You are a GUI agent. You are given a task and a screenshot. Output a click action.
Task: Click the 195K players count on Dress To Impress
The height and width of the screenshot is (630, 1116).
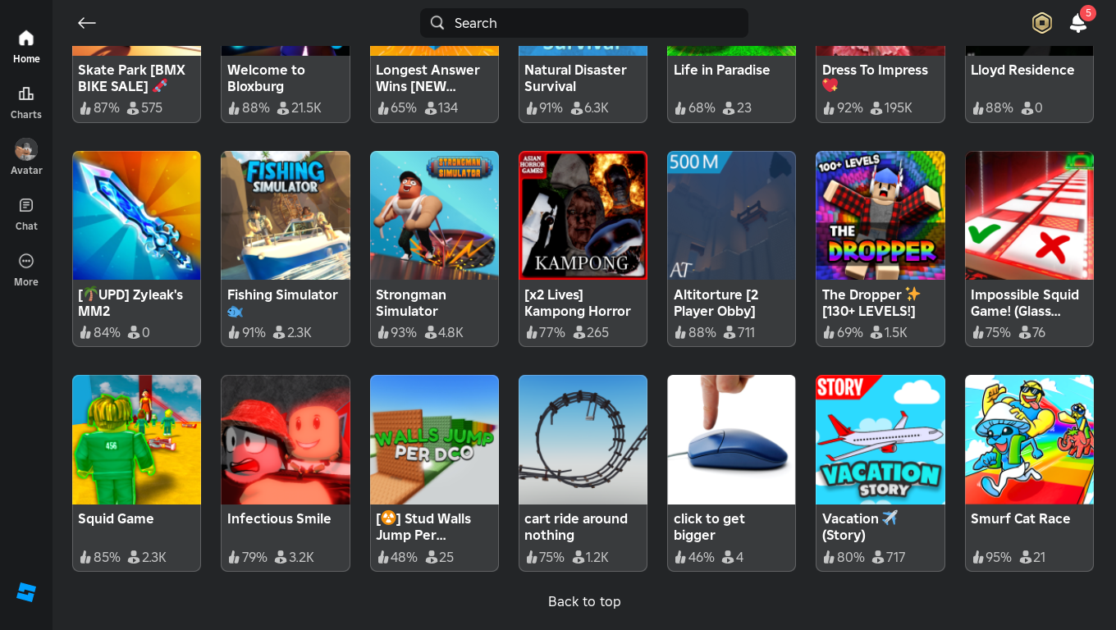click(x=898, y=107)
